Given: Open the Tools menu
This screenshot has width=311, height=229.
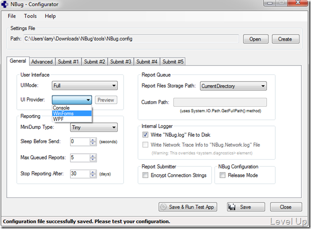Looking at the screenshot, I should (x=30, y=16).
